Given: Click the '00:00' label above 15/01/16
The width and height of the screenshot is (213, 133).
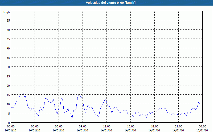Looking at the screenshot, I should point(202,127).
